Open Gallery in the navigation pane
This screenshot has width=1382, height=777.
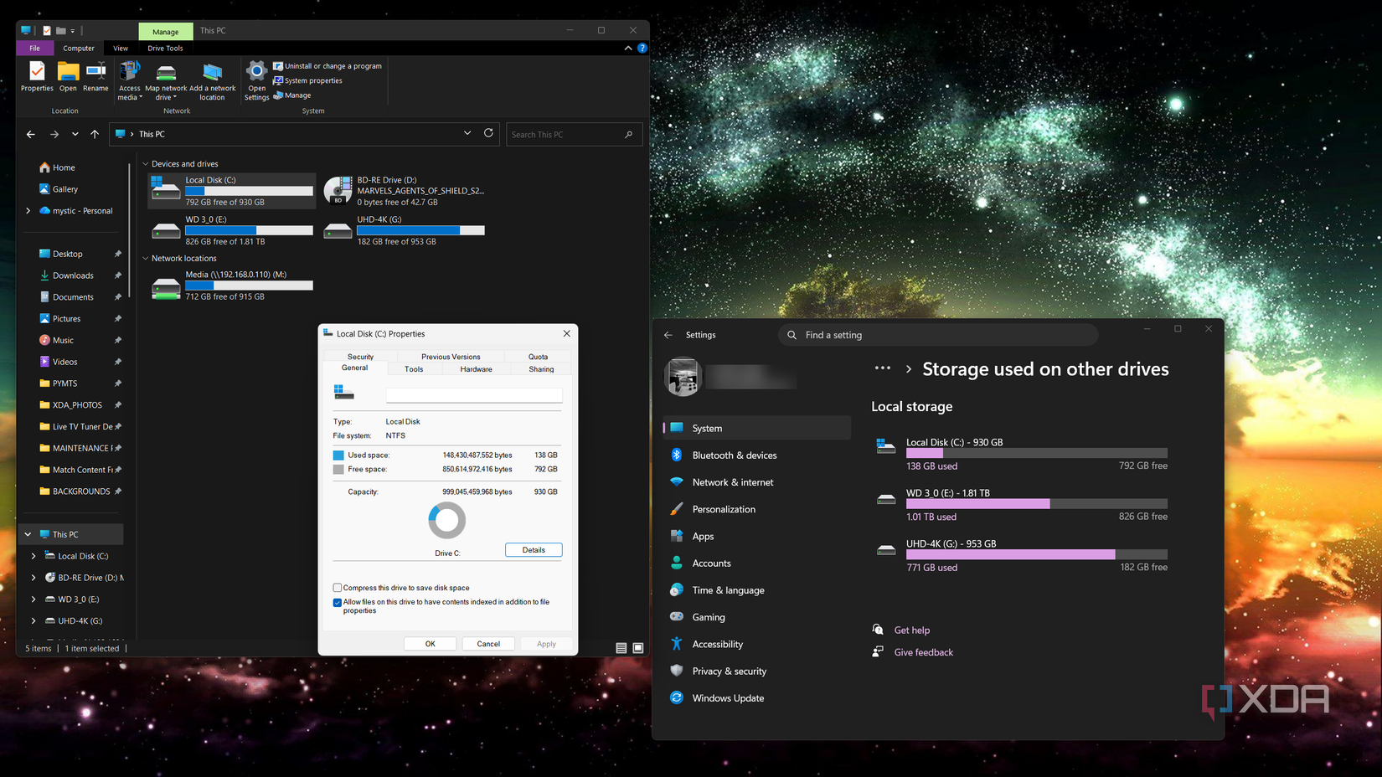pyautogui.click(x=65, y=189)
